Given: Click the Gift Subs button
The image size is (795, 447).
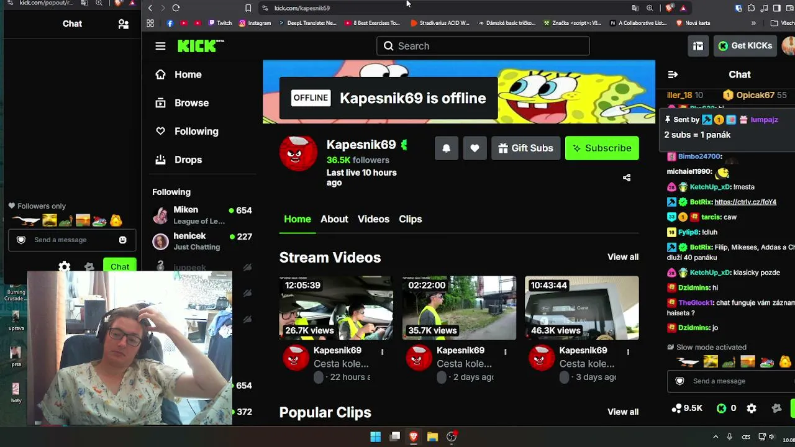Looking at the screenshot, I should 525,148.
